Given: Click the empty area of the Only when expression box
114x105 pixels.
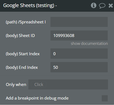Looking at the screenshot, I should 77,85.
